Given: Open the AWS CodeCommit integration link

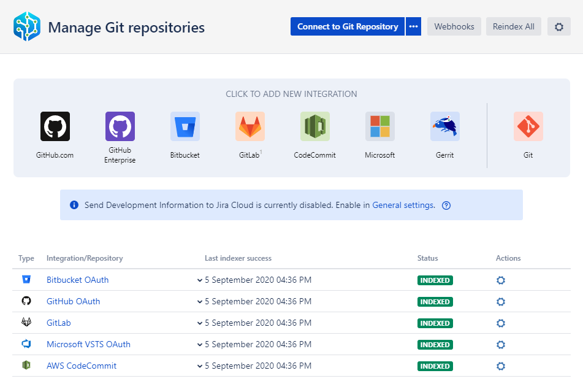Looking at the screenshot, I should (82, 366).
